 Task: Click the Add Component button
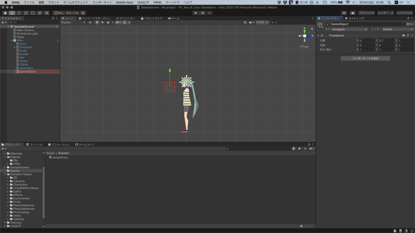click(x=365, y=58)
